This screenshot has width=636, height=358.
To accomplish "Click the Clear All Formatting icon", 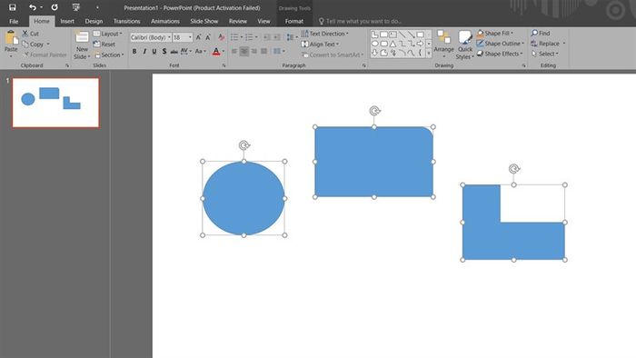I will coord(221,37).
